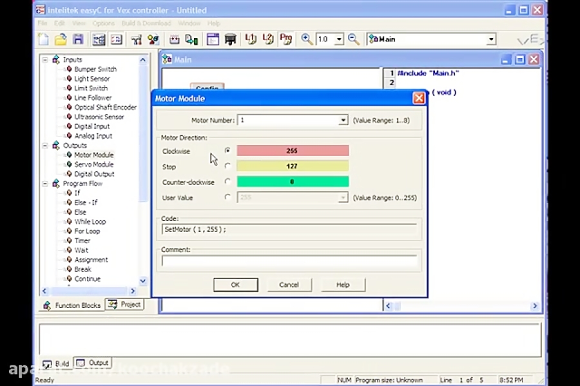Select the Prg program toolbar icon

[286, 39]
